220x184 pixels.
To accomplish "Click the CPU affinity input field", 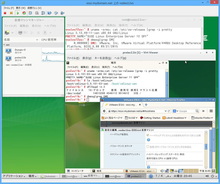I will tap(175, 163).
